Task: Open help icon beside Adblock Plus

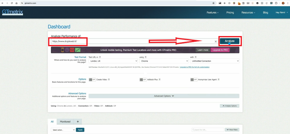Action: tap(159, 79)
